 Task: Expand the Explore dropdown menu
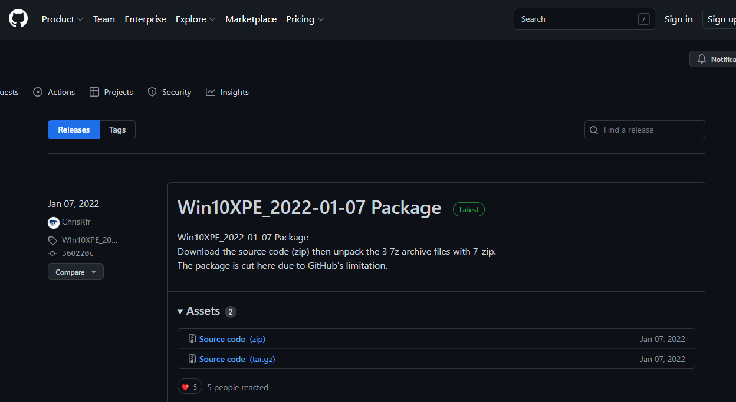pyautogui.click(x=196, y=19)
